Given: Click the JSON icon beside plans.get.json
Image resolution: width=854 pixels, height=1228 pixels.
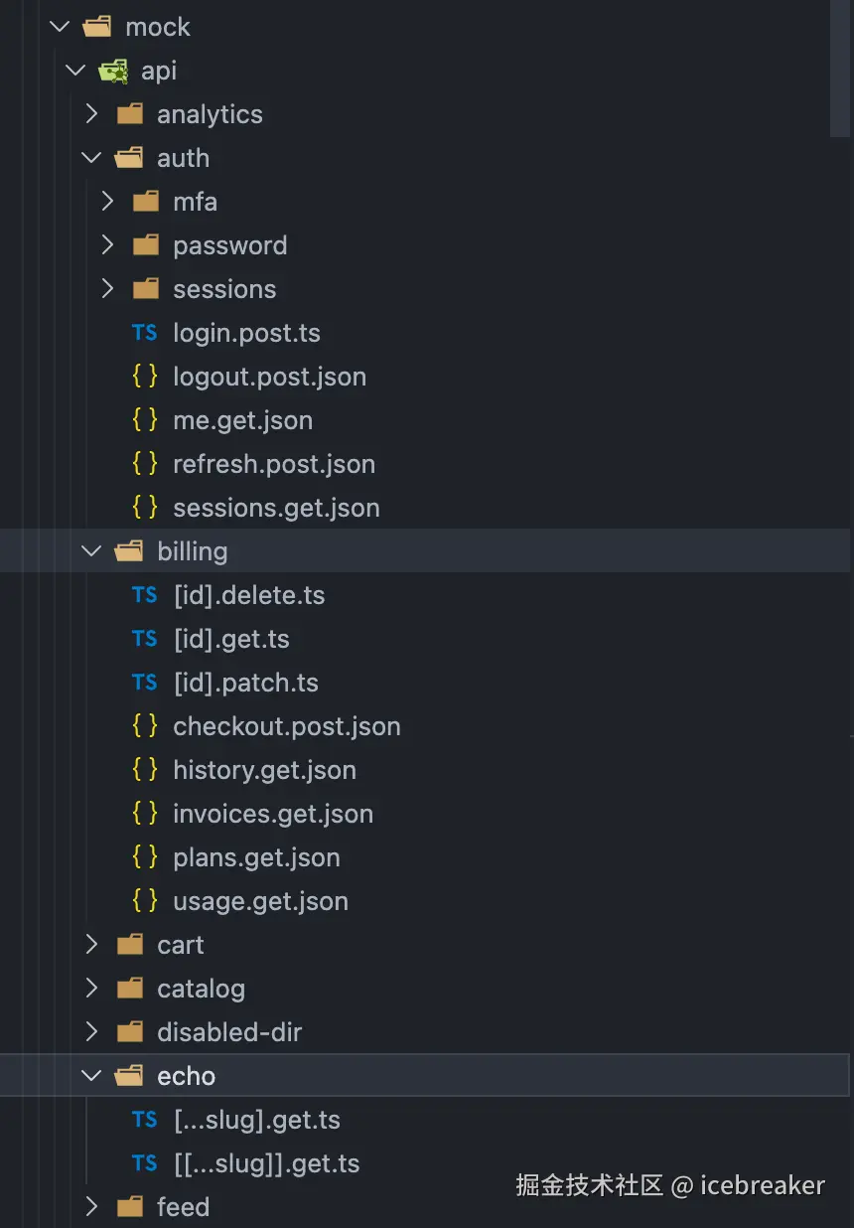Looking at the screenshot, I should (x=144, y=857).
